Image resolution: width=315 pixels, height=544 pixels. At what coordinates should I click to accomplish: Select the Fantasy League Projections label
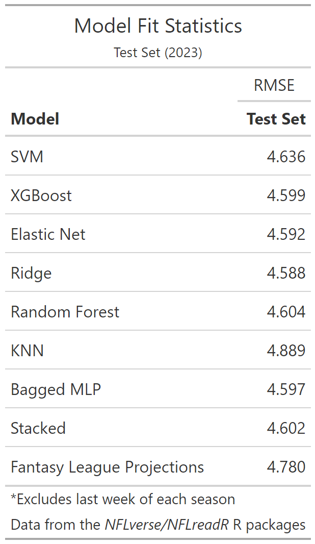tap(107, 466)
